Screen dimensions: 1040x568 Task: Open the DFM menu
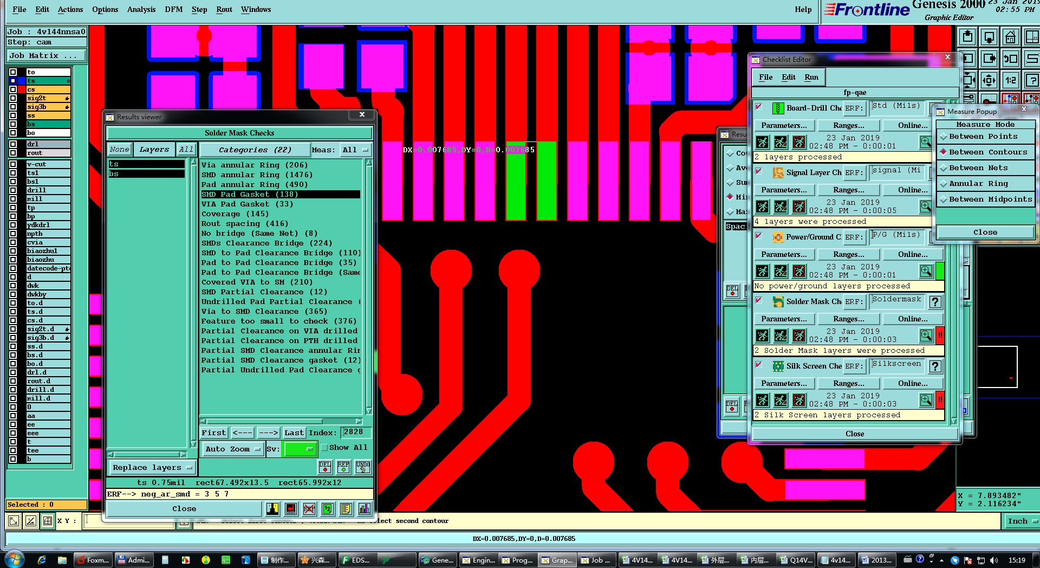point(173,10)
